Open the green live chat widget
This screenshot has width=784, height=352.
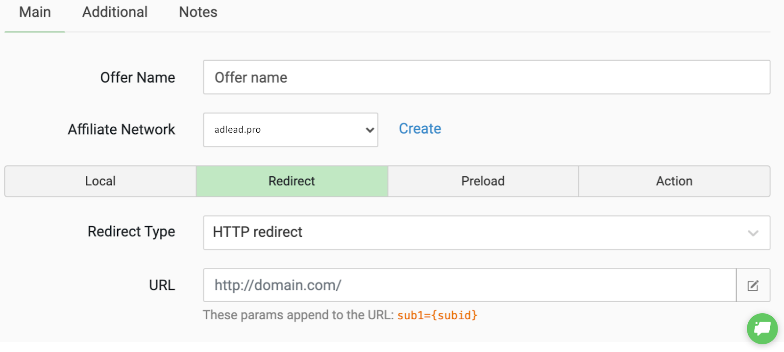click(762, 329)
